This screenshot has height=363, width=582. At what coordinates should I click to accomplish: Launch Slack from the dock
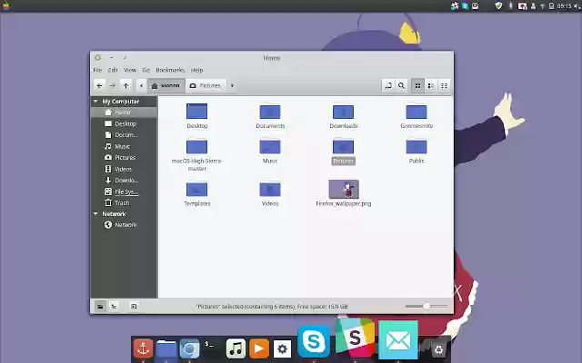(x=354, y=339)
